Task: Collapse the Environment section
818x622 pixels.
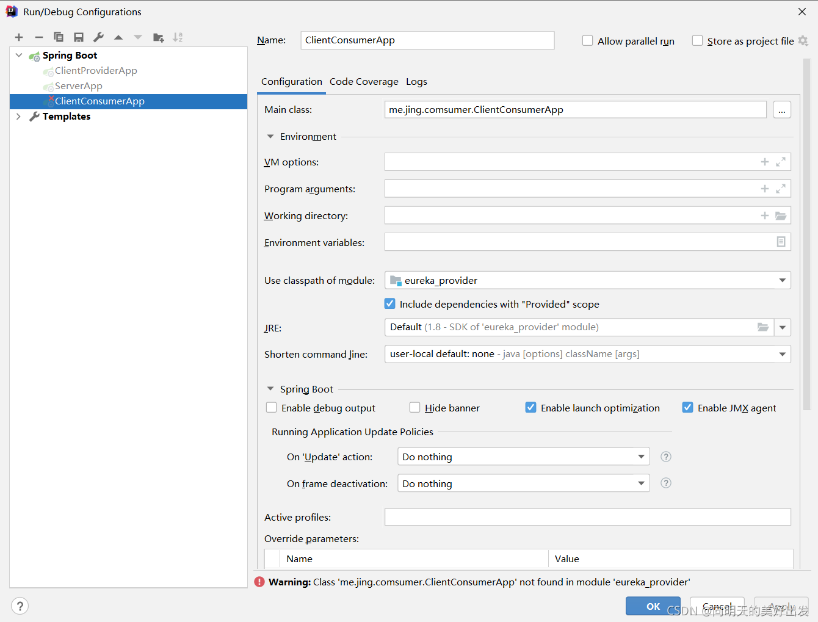Action: click(x=270, y=136)
